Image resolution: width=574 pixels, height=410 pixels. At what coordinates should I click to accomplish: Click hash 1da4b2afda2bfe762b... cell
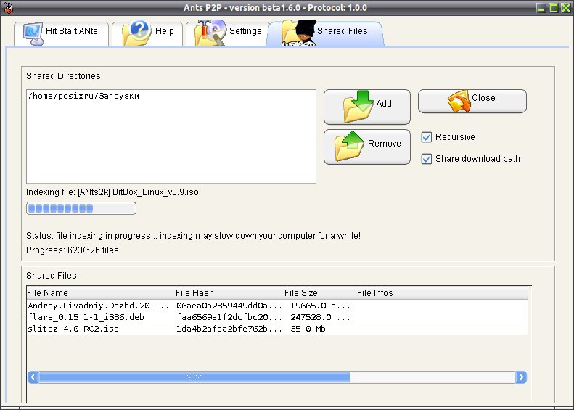pos(229,329)
